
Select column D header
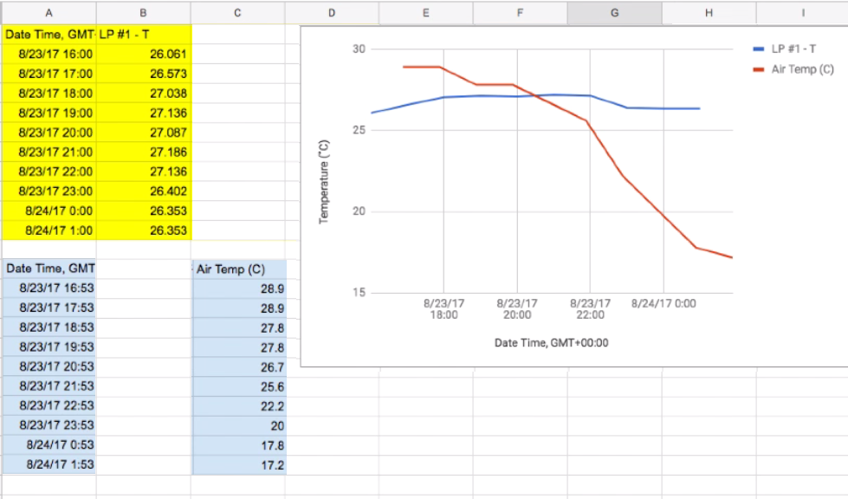[332, 12]
